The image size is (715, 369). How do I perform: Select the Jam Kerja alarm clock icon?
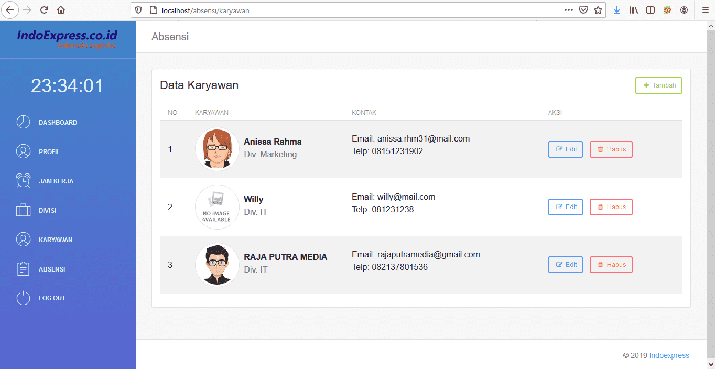coord(23,181)
